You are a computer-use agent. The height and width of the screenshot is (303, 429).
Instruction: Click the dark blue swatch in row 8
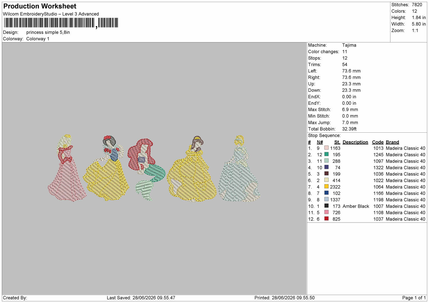[x=327, y=193]
